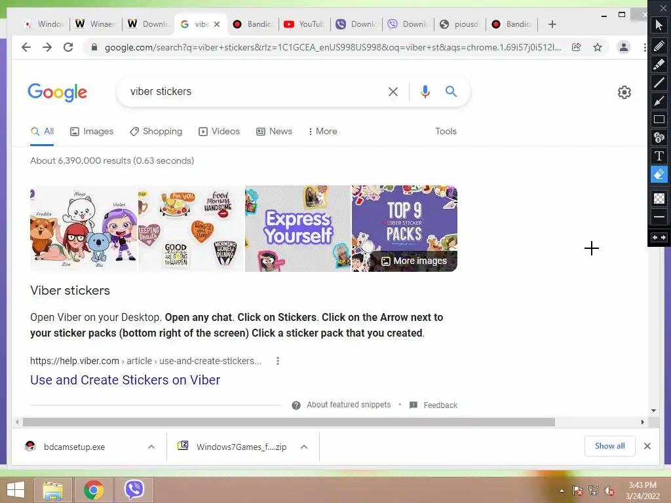
Task: Expand Windows7Games zip download options chevron
Action: 304,447
